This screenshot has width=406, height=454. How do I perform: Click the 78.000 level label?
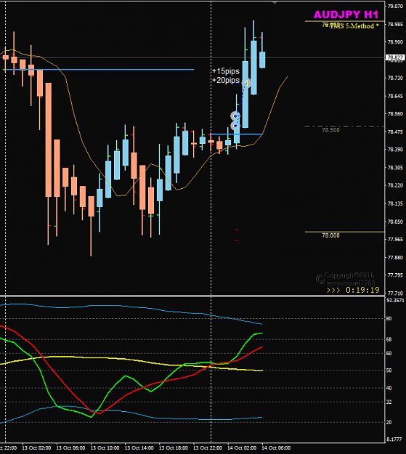coord(330,235)
